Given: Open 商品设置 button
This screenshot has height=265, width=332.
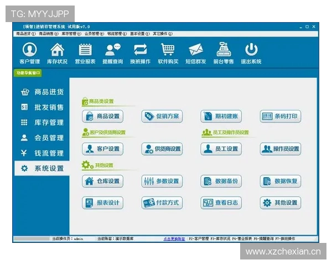Looking at the screenshot, I should pyautogui.click(x=103, y=116).
